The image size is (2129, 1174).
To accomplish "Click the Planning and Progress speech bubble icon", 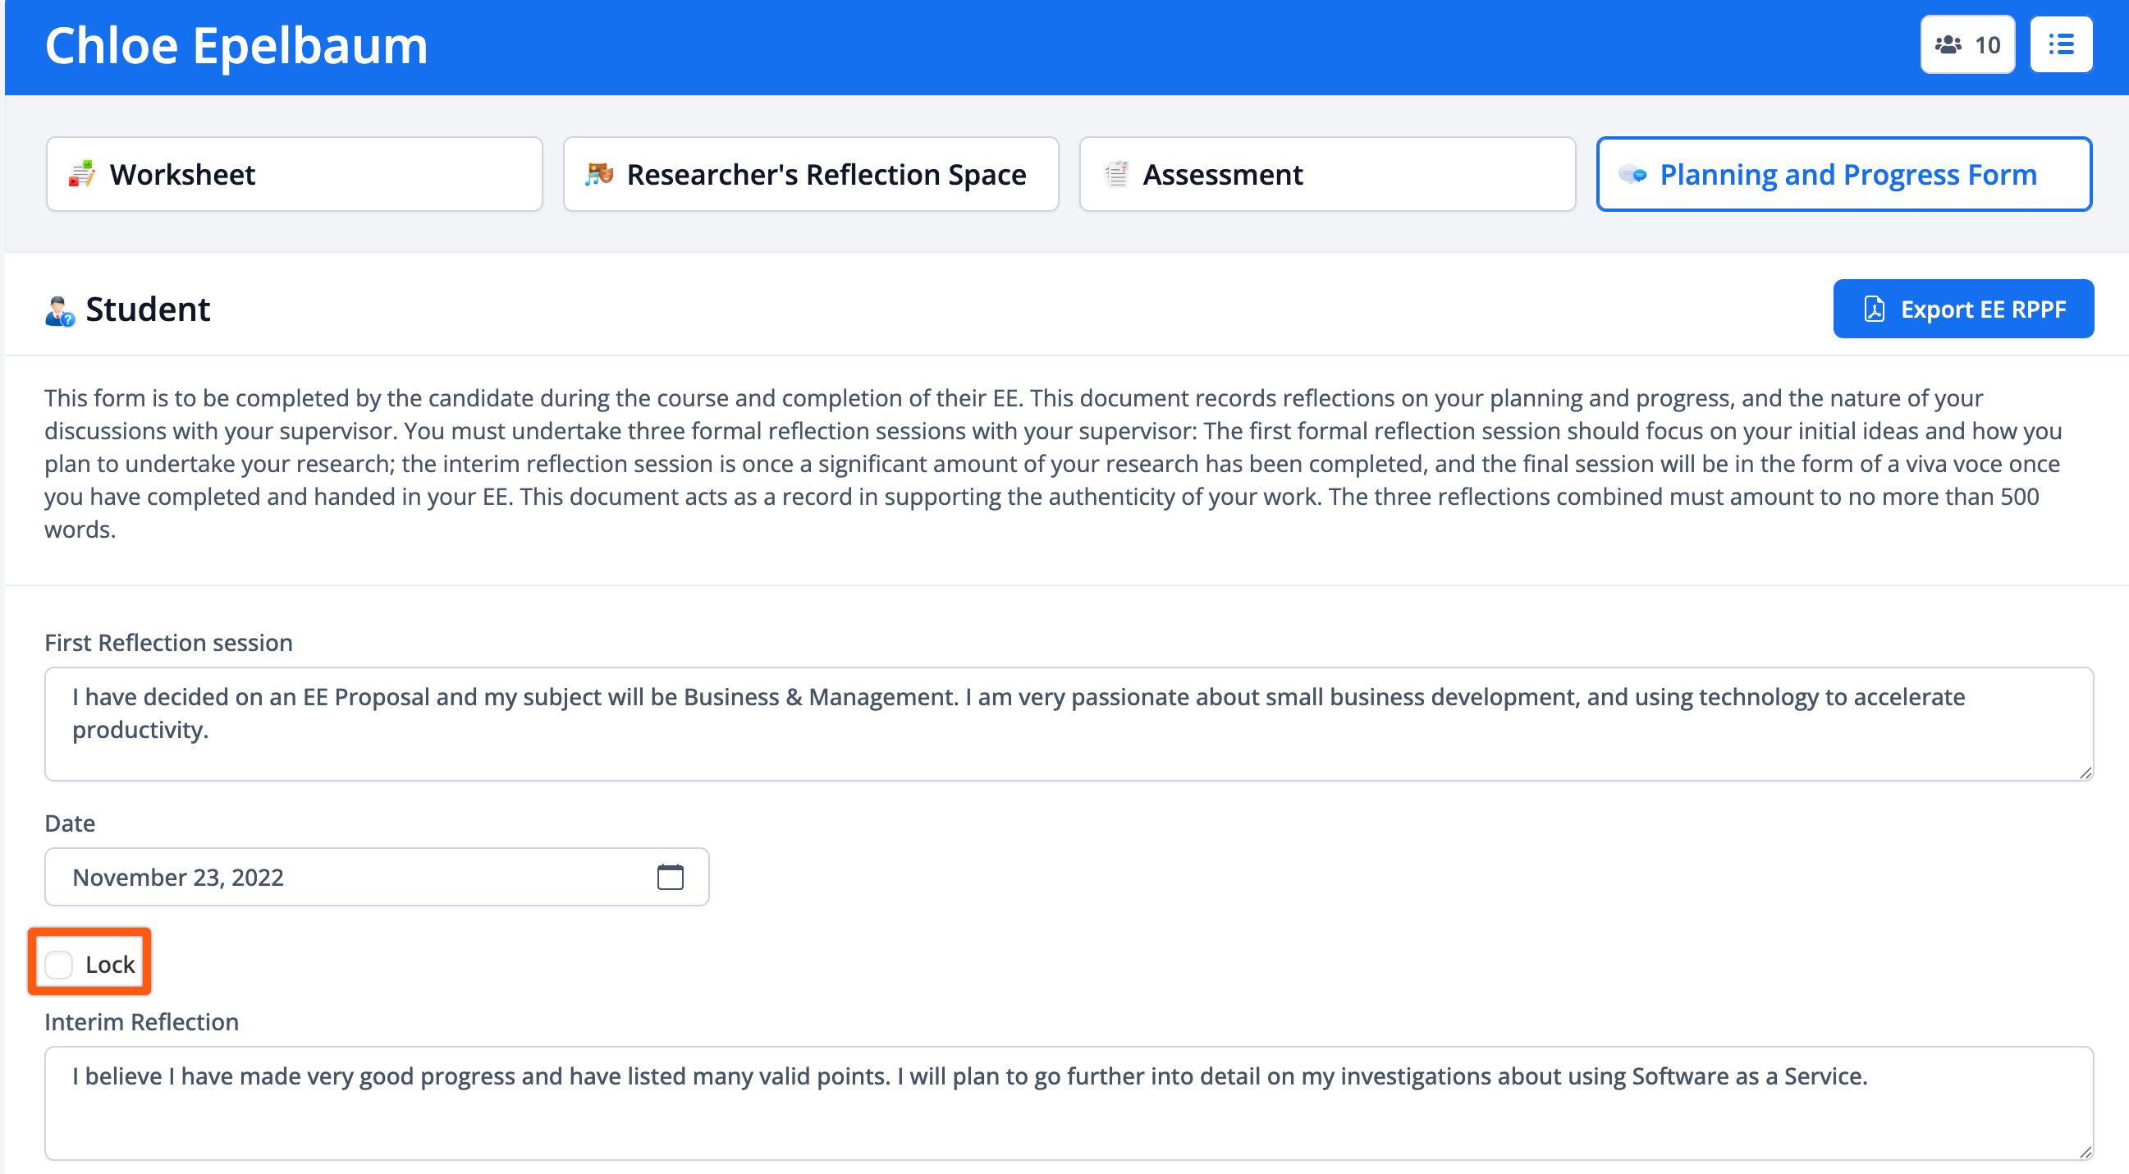I will (x=1632, y=174).
